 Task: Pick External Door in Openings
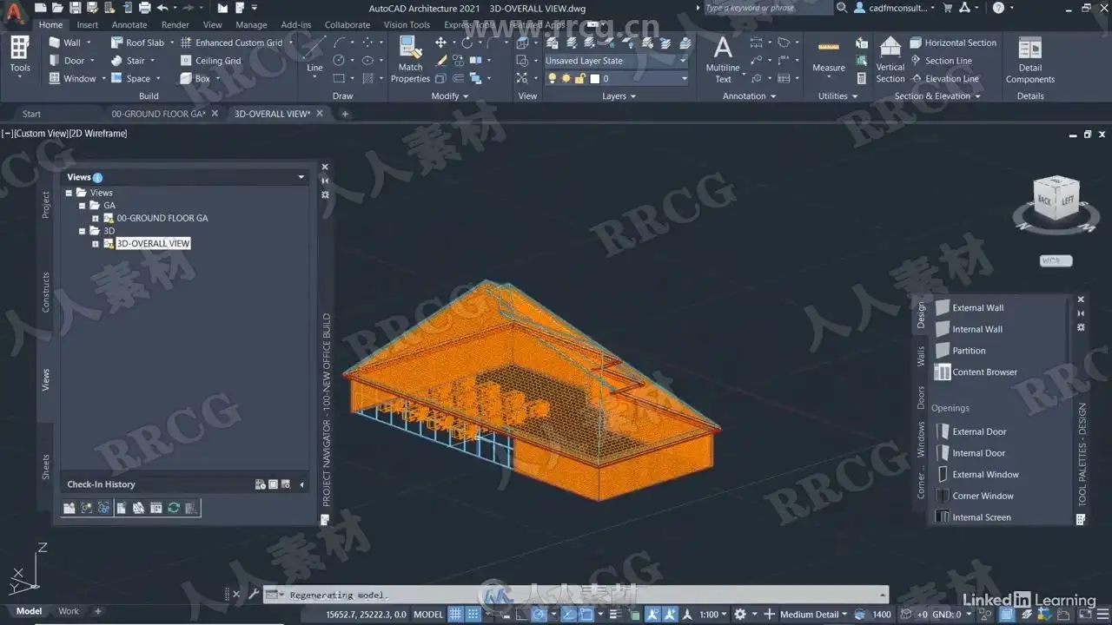coord(971,431)
